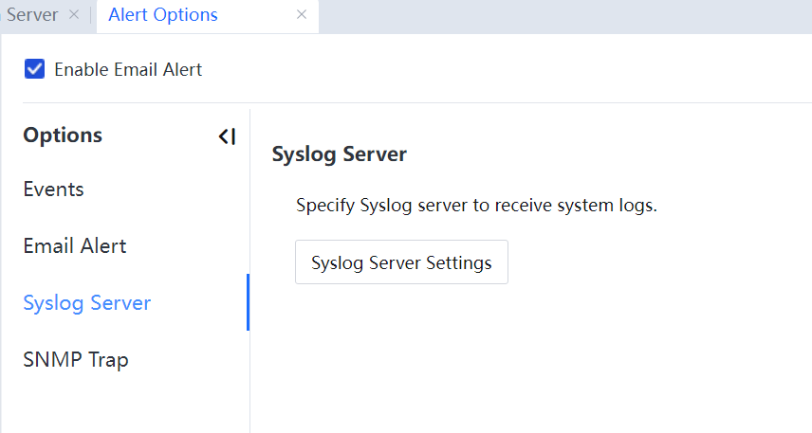Close the Server tab

pyautogui.click(x=74, y=15)
